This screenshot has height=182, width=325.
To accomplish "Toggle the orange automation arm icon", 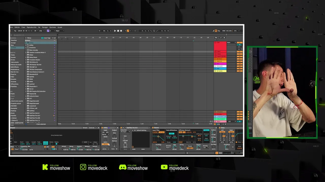I will [x=128, y=31].
